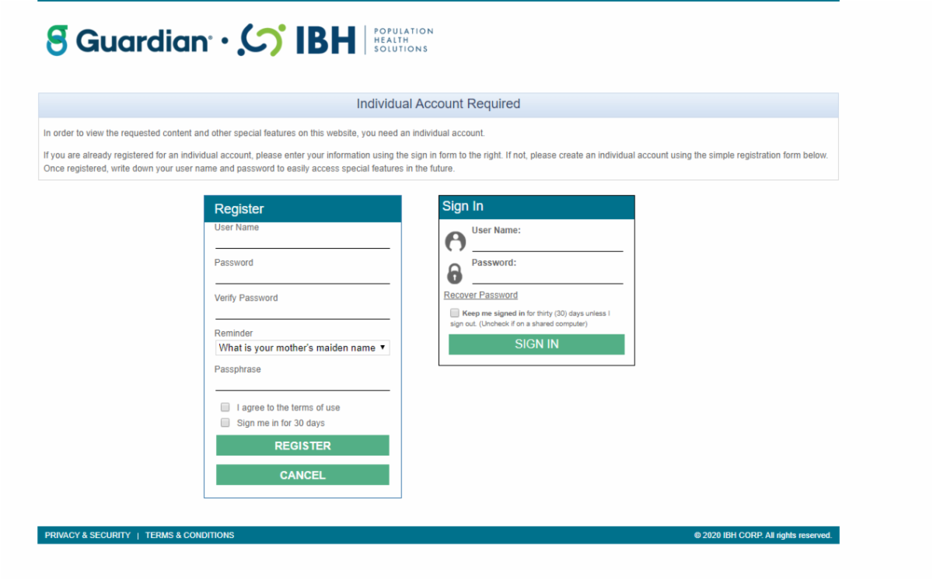Open the security reminder question dropdown
The width and height of the screenshot is (933, 580).
(x=302, y=348)
